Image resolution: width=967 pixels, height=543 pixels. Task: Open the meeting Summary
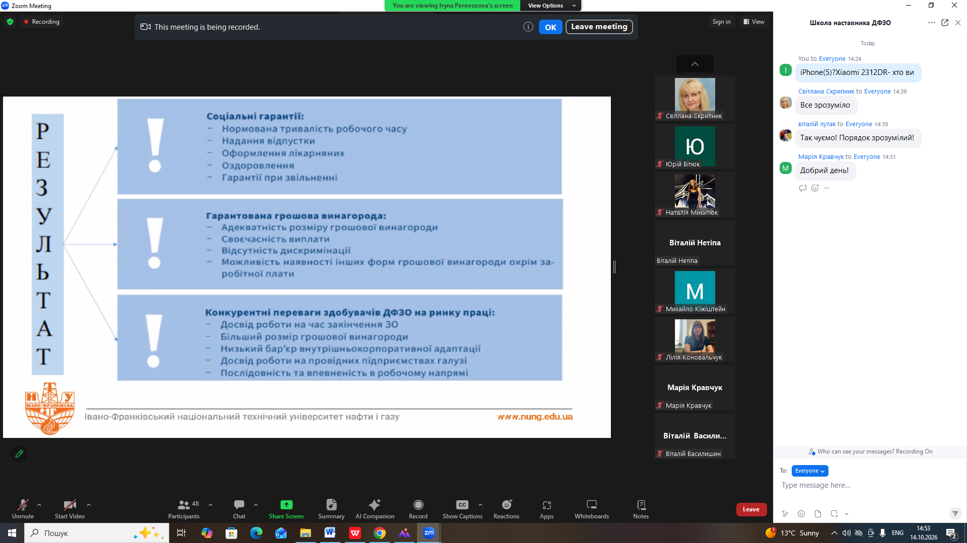tap(331, 508)
